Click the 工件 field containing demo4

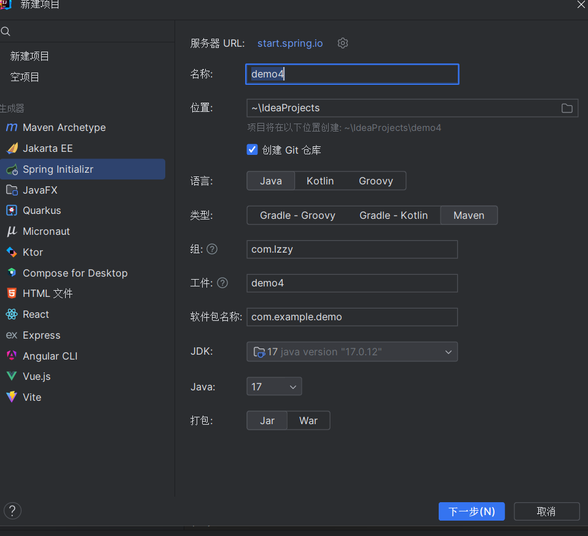tap(351, 283)
